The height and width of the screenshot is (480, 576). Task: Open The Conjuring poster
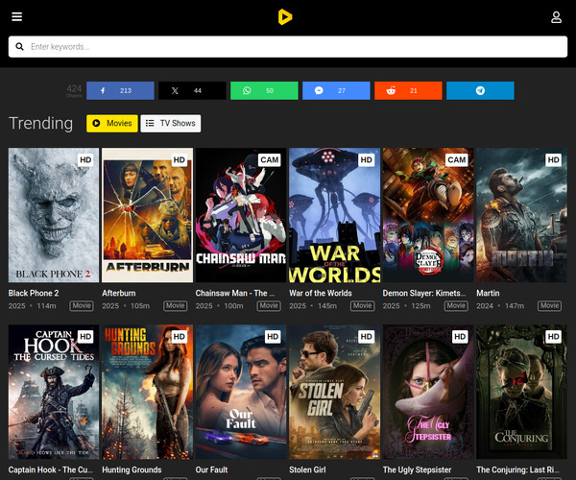coord(521,392)
